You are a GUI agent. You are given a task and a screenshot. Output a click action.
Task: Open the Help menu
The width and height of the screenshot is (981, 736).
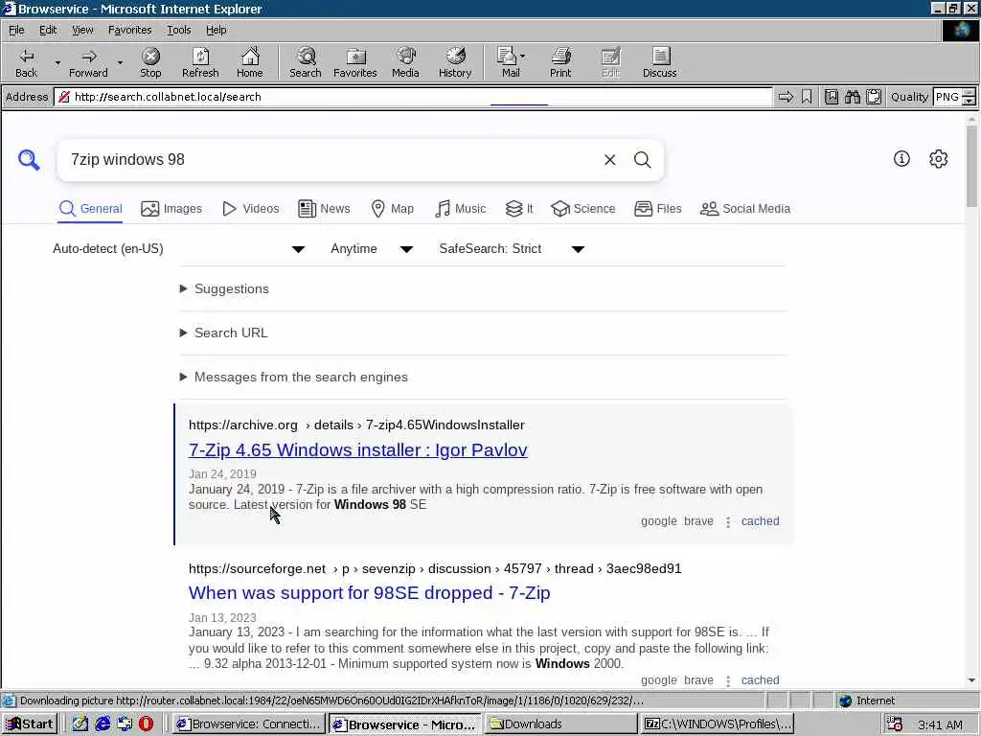click(216, 30)
